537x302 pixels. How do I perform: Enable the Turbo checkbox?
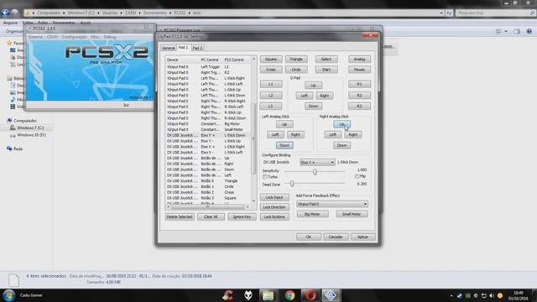(265, 177)
